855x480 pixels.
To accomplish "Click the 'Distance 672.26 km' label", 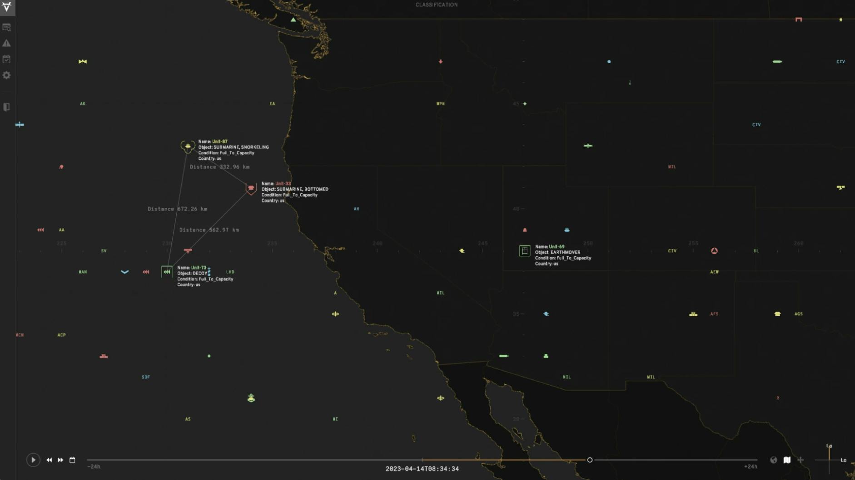I will pos(178,209).
